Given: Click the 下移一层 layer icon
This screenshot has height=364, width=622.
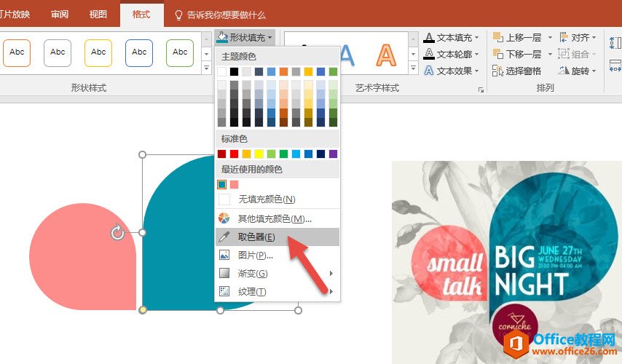Looking at the screenshot, I should click(x=498, y=54).
